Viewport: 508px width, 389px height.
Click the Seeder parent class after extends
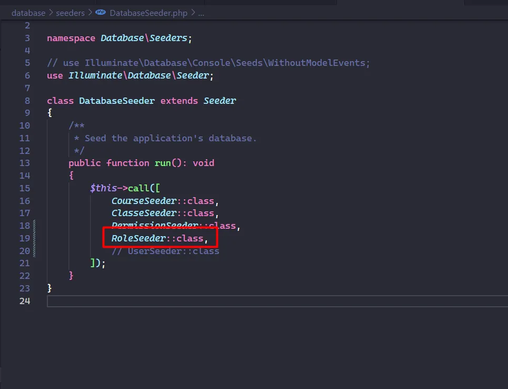pyautogui.click(x=220, y=100)
